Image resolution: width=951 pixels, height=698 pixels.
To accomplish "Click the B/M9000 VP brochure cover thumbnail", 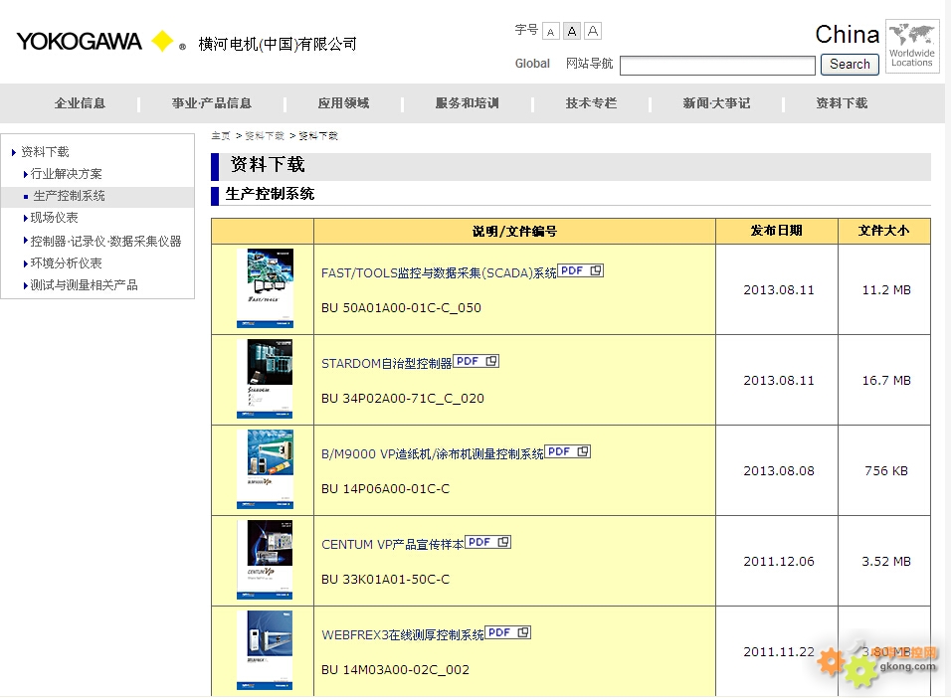I will coord(265,468).
